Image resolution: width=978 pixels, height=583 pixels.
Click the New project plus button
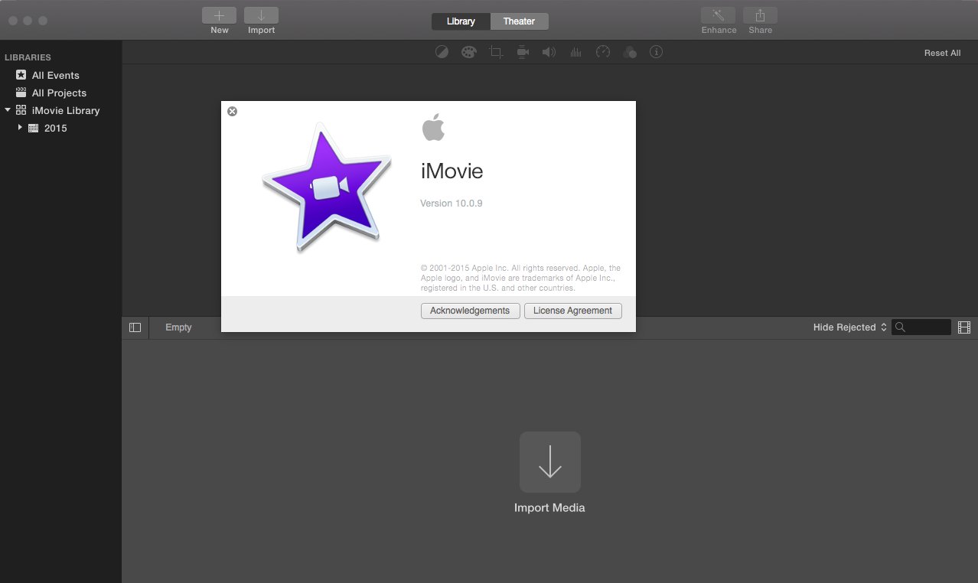tap(220, 15)
